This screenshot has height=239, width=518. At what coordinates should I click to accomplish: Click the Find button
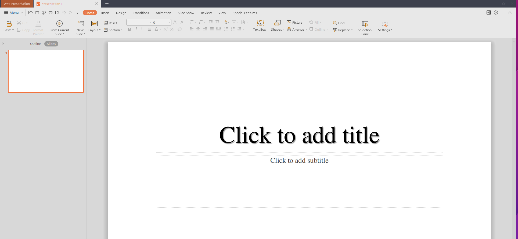[x=339, y=23]
